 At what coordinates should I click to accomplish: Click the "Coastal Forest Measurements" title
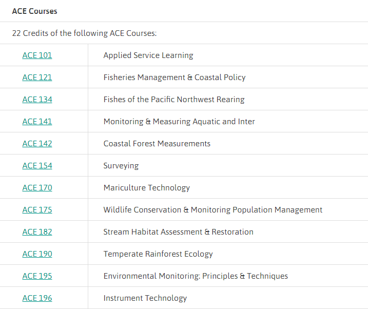[157, 144]
